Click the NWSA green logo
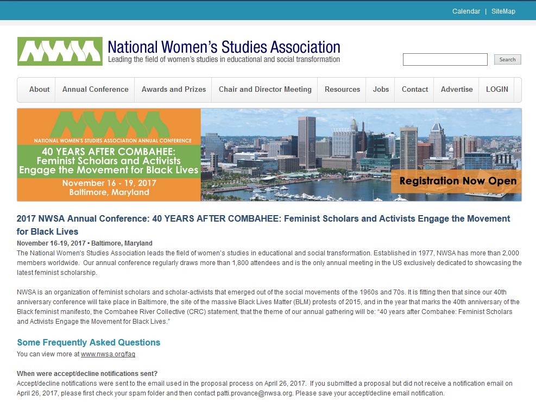536x402 pixels. [60, 51]
